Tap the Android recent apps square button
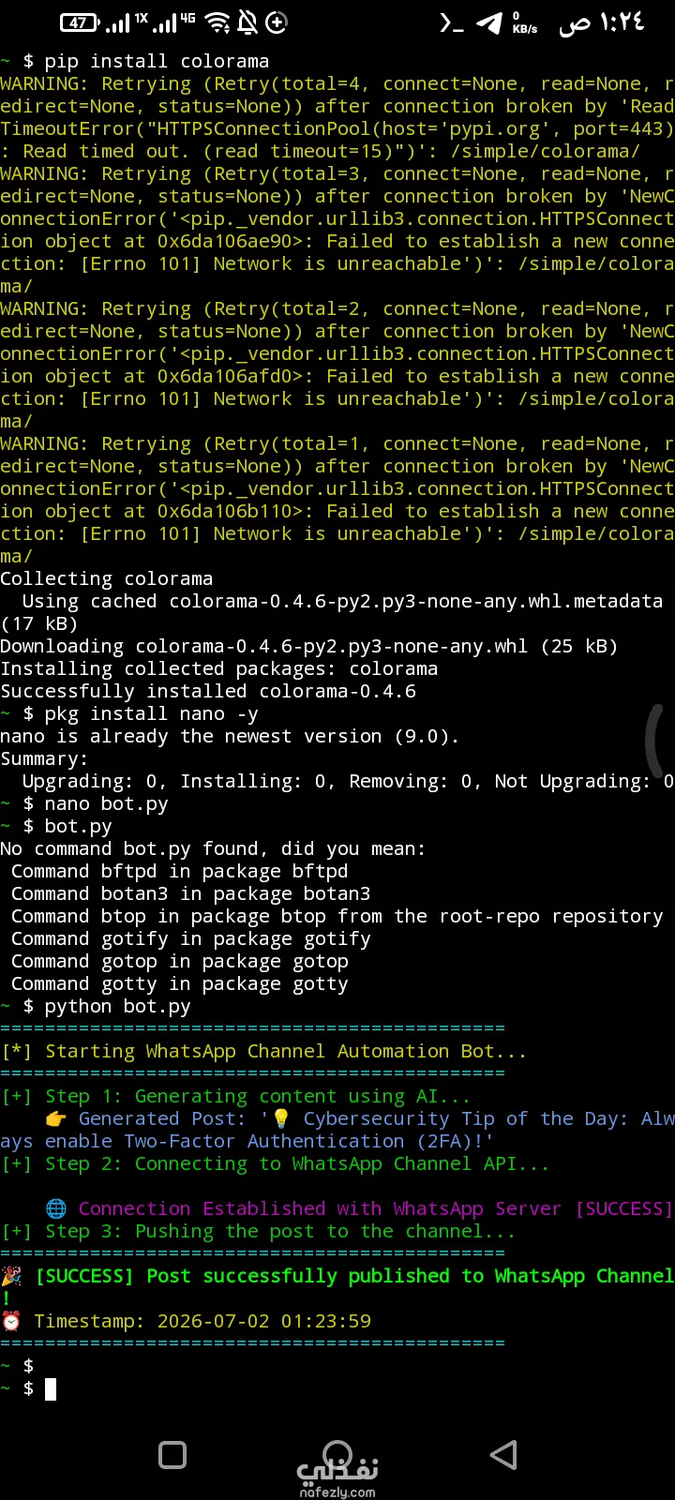 point(172,1455)
